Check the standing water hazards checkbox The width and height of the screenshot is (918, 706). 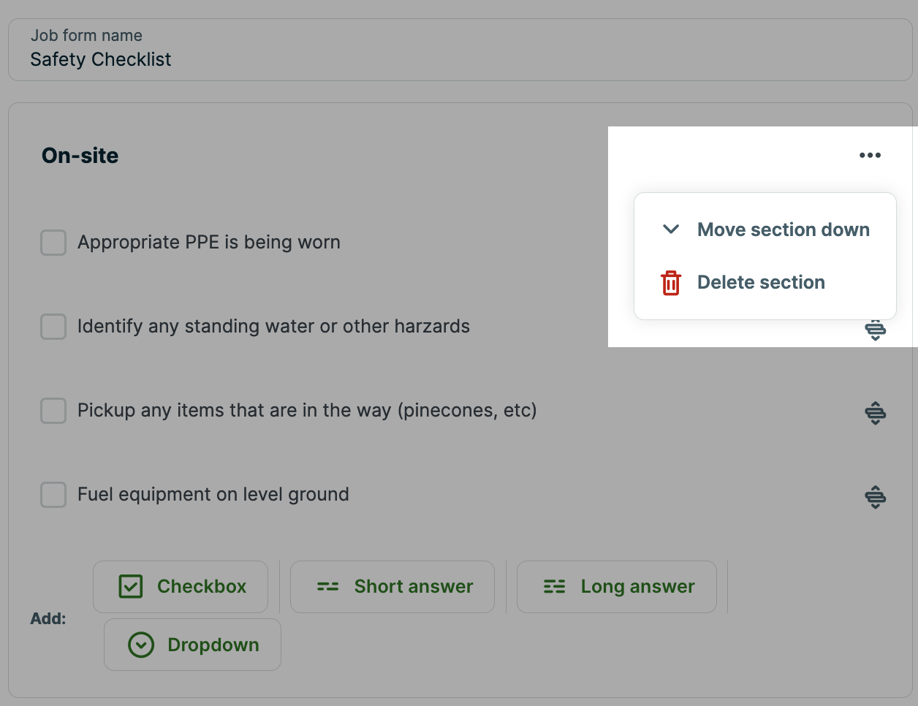tap(53, 327)
